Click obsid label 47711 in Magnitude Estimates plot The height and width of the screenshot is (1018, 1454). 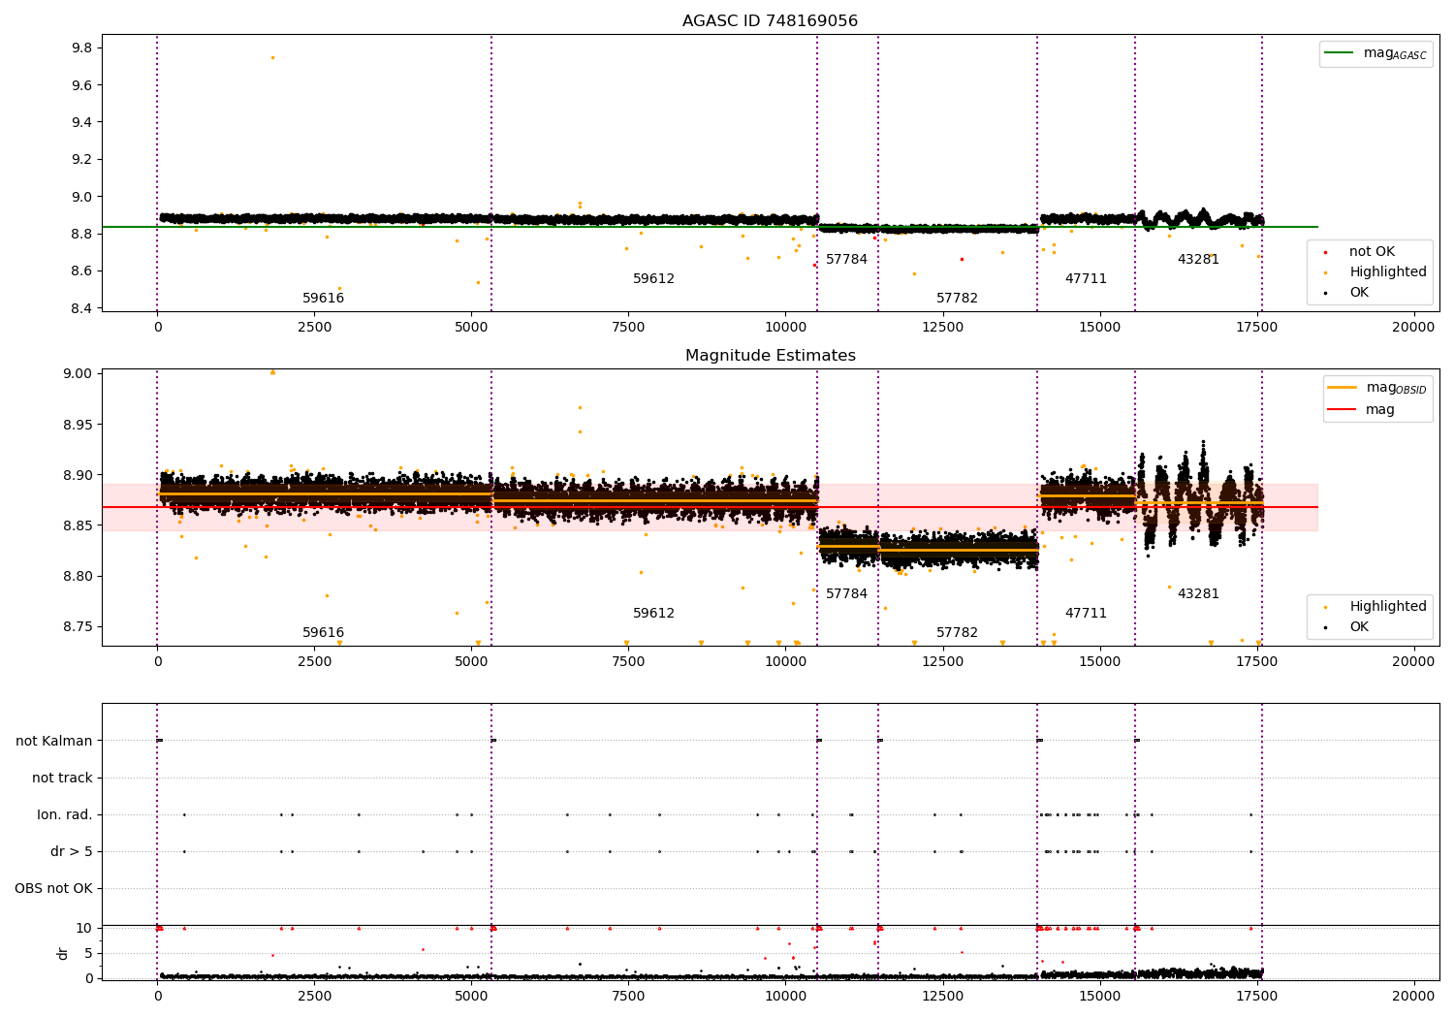1086,614
